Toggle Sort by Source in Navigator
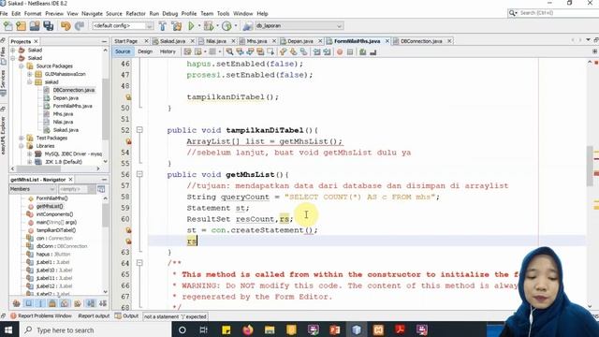Screen dimensions: 599x337 click(x=103, y=303)
